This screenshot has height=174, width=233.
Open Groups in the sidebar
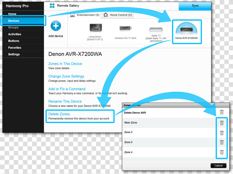pos(13,27)
